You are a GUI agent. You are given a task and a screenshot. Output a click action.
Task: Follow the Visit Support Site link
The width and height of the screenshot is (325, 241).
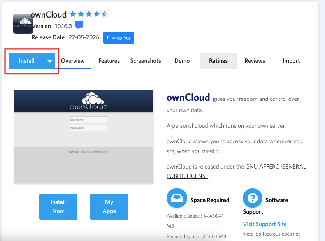265,224
